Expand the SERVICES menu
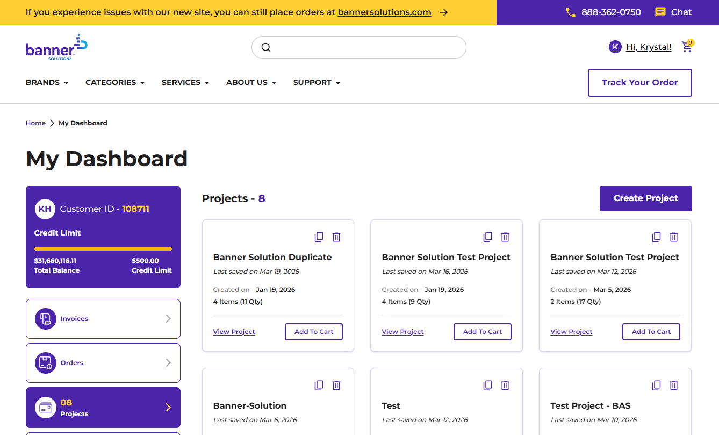Screen dimensions: 719x435 pos(185,82)
